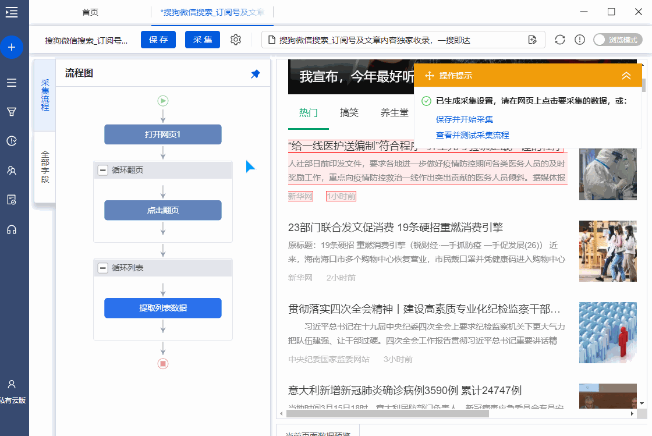Open article 23部门联合发文促消费
This screenshot has width=652, height=436.
click(x=395, y=228)
